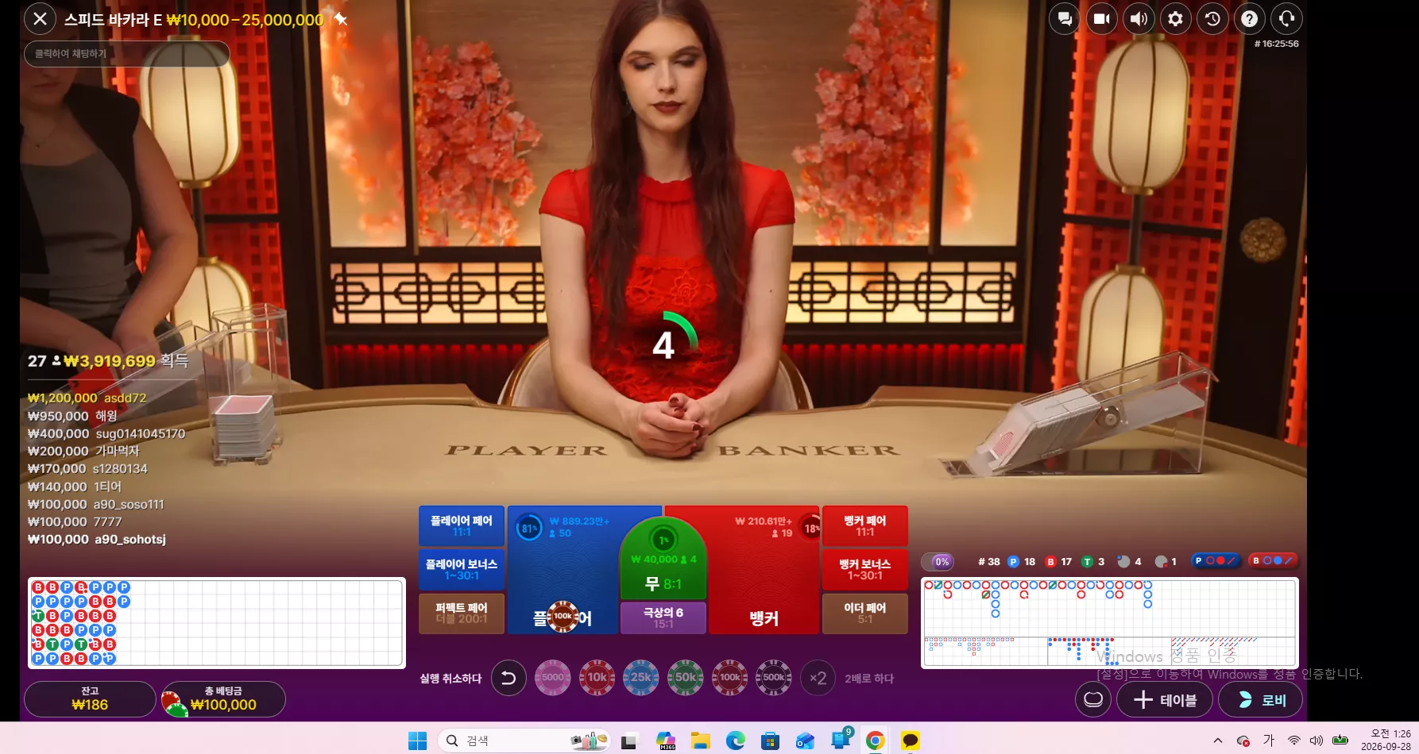Select the 500k betting chip
Image resolution: width=1419 pixels, height=754 pixels.
pos(773,678)
